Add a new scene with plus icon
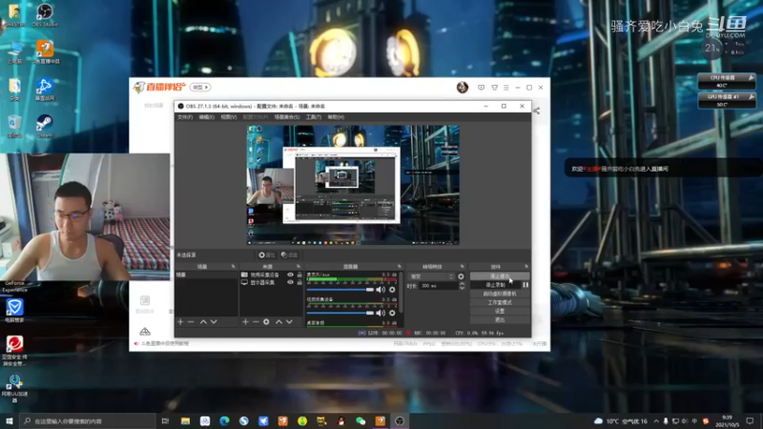763x429 pixels. point(180,322)
